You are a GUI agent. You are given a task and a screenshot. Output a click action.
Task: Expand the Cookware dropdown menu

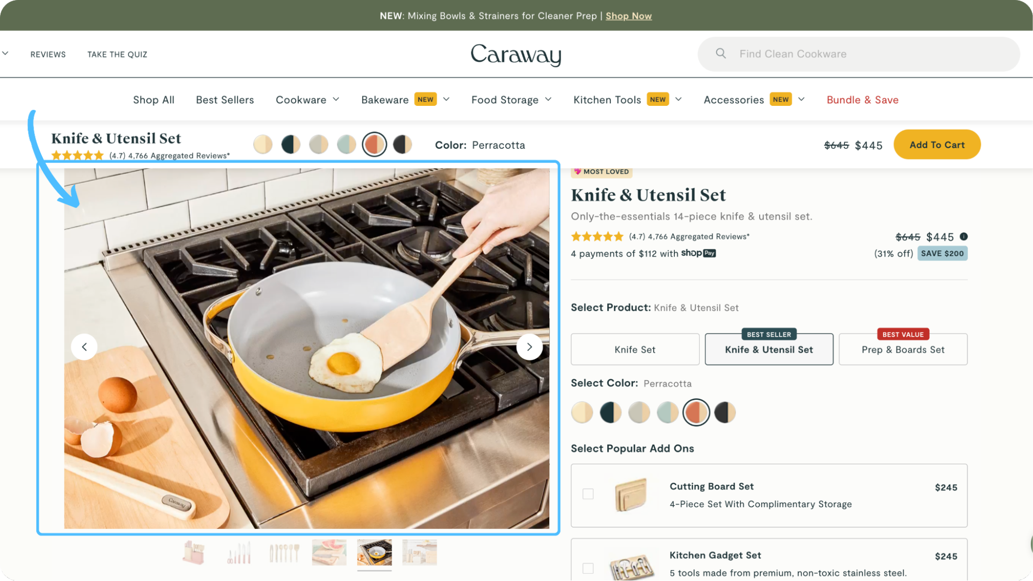click(x=336, y=99)
